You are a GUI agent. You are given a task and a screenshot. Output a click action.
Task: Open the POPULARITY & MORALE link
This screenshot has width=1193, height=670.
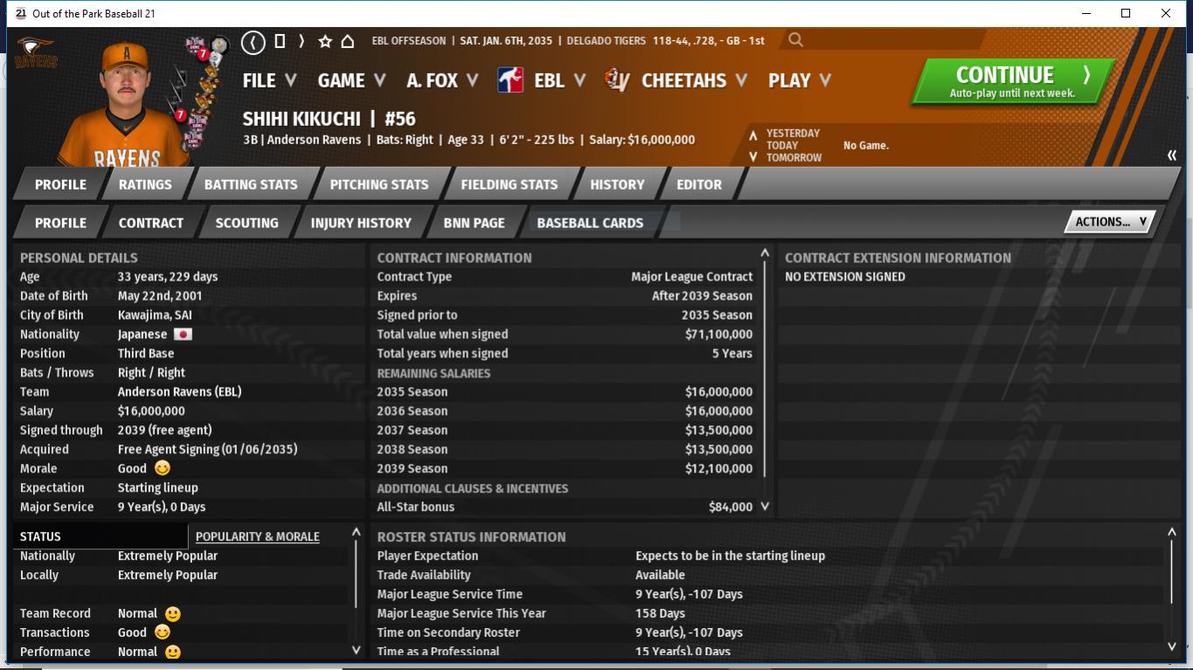coord(257,536)
